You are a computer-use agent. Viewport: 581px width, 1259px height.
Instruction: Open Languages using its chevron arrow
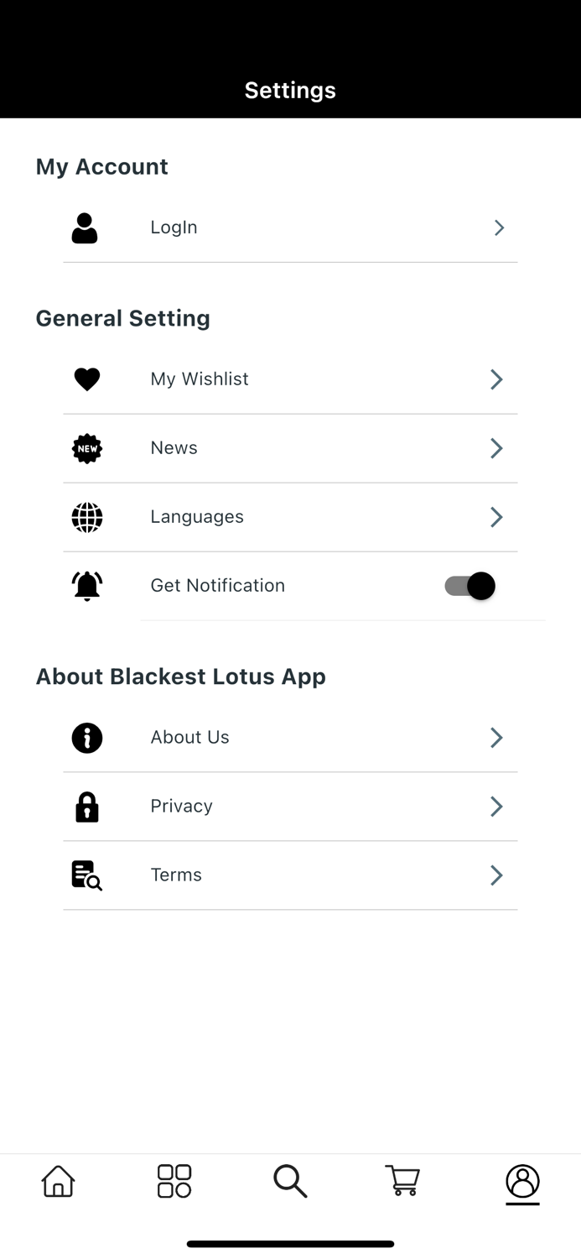(495, 517)
